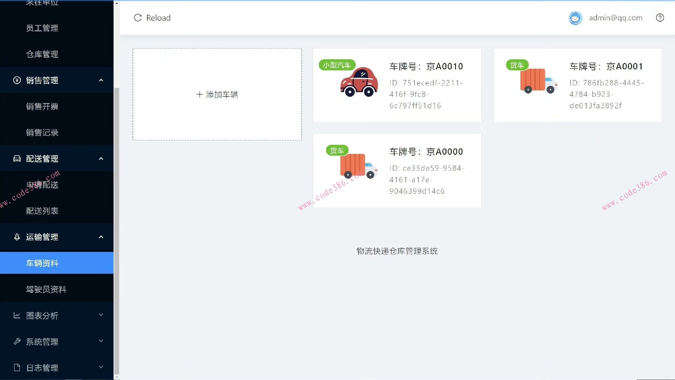Screen dimensions: 675x380
Task: Select 驾驶员资料 from the sidebar
Action: [46, 289]
